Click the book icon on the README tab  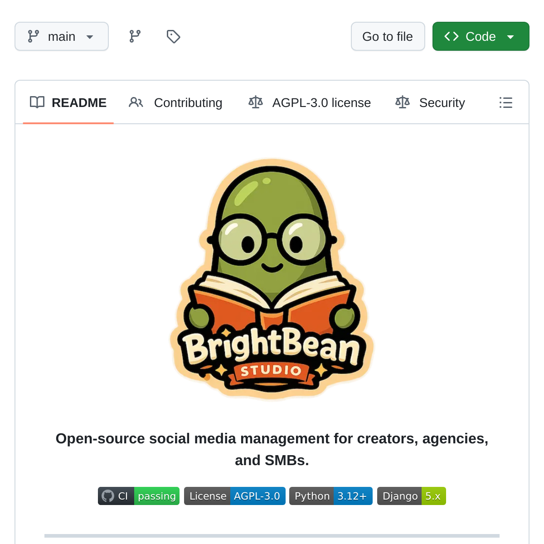pos(37,102)
